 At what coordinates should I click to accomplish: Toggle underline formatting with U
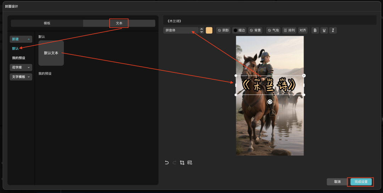point(324,30)
